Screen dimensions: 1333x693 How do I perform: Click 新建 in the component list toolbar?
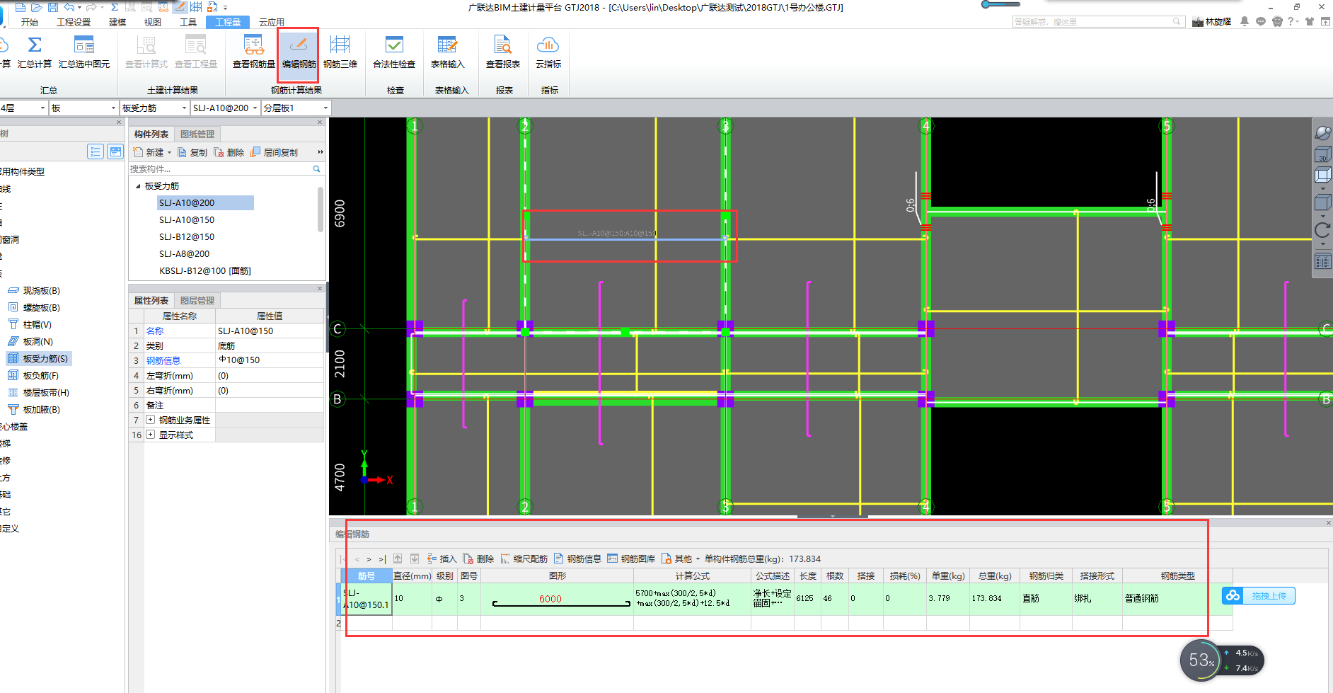[x=150, y=152]
